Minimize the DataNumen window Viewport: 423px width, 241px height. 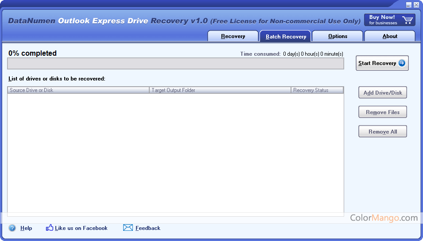409,5
